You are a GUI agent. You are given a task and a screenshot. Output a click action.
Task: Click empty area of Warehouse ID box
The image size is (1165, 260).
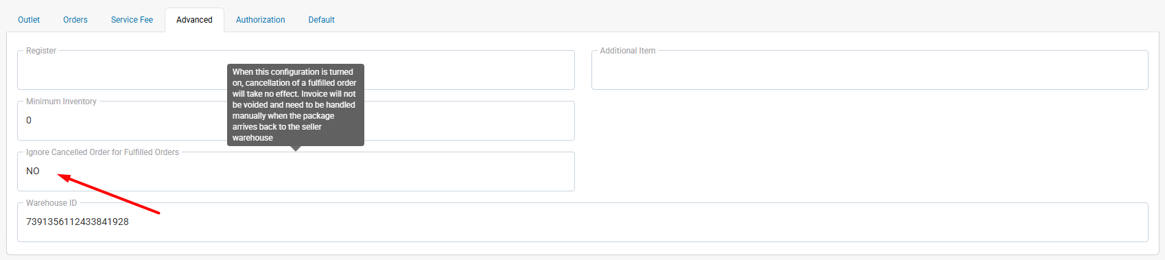[638, 224]
